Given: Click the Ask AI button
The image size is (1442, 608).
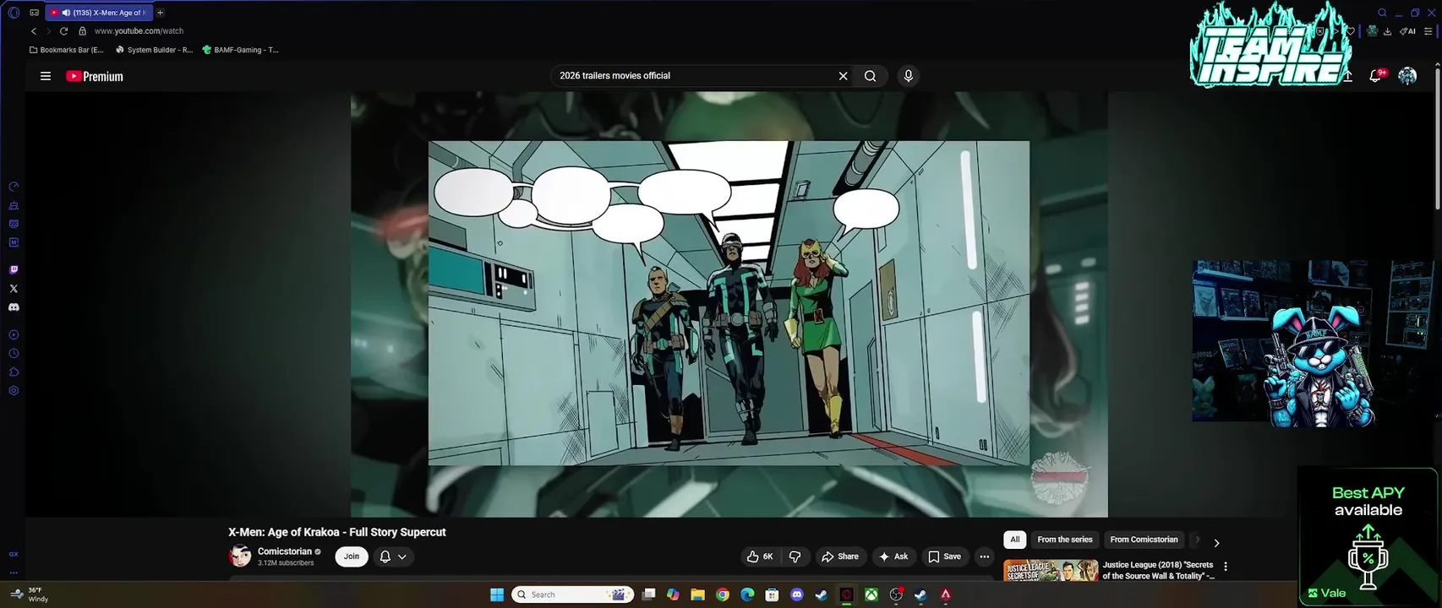Looking at the screenshot, I should pyautogui.click(x=893, y=556).
